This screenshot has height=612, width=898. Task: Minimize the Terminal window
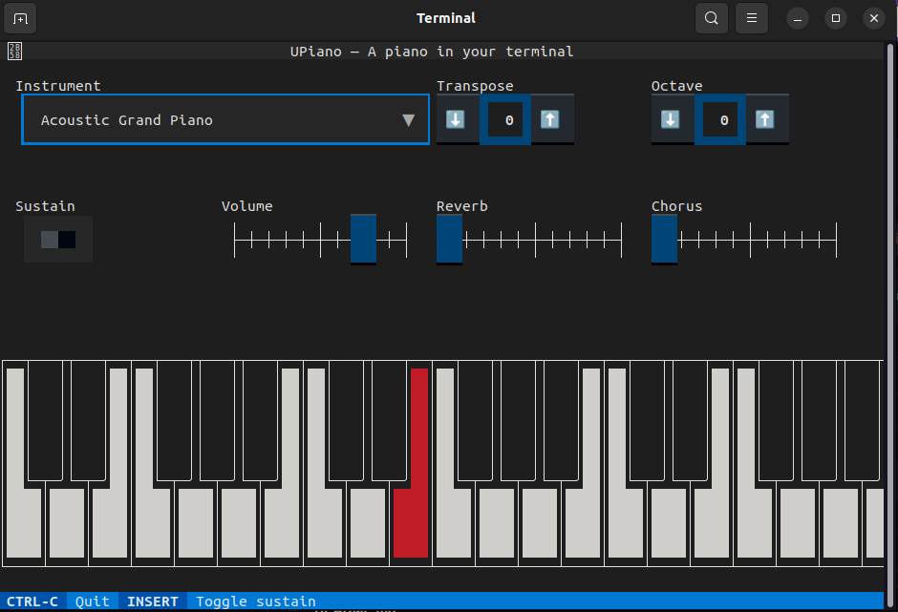click(x=797, y=18)
